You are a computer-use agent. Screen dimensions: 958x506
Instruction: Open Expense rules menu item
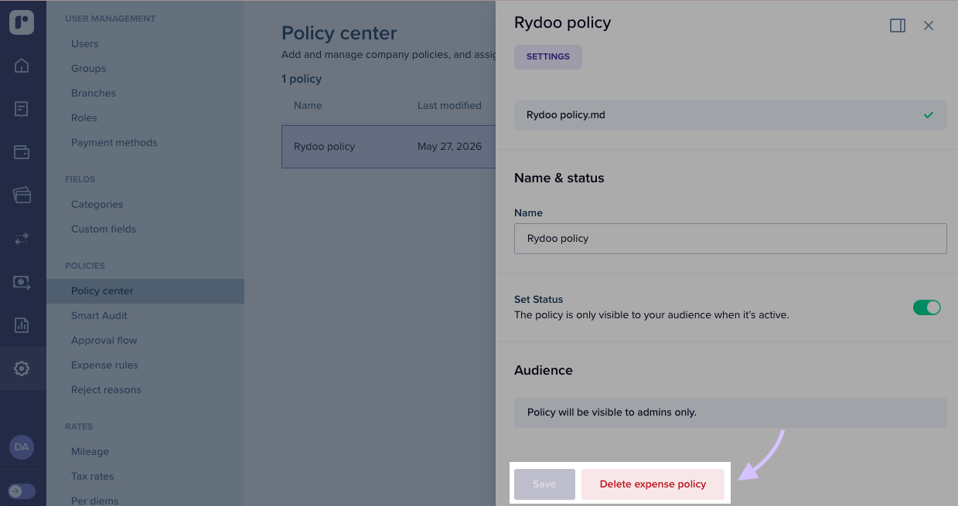point(105,365)
